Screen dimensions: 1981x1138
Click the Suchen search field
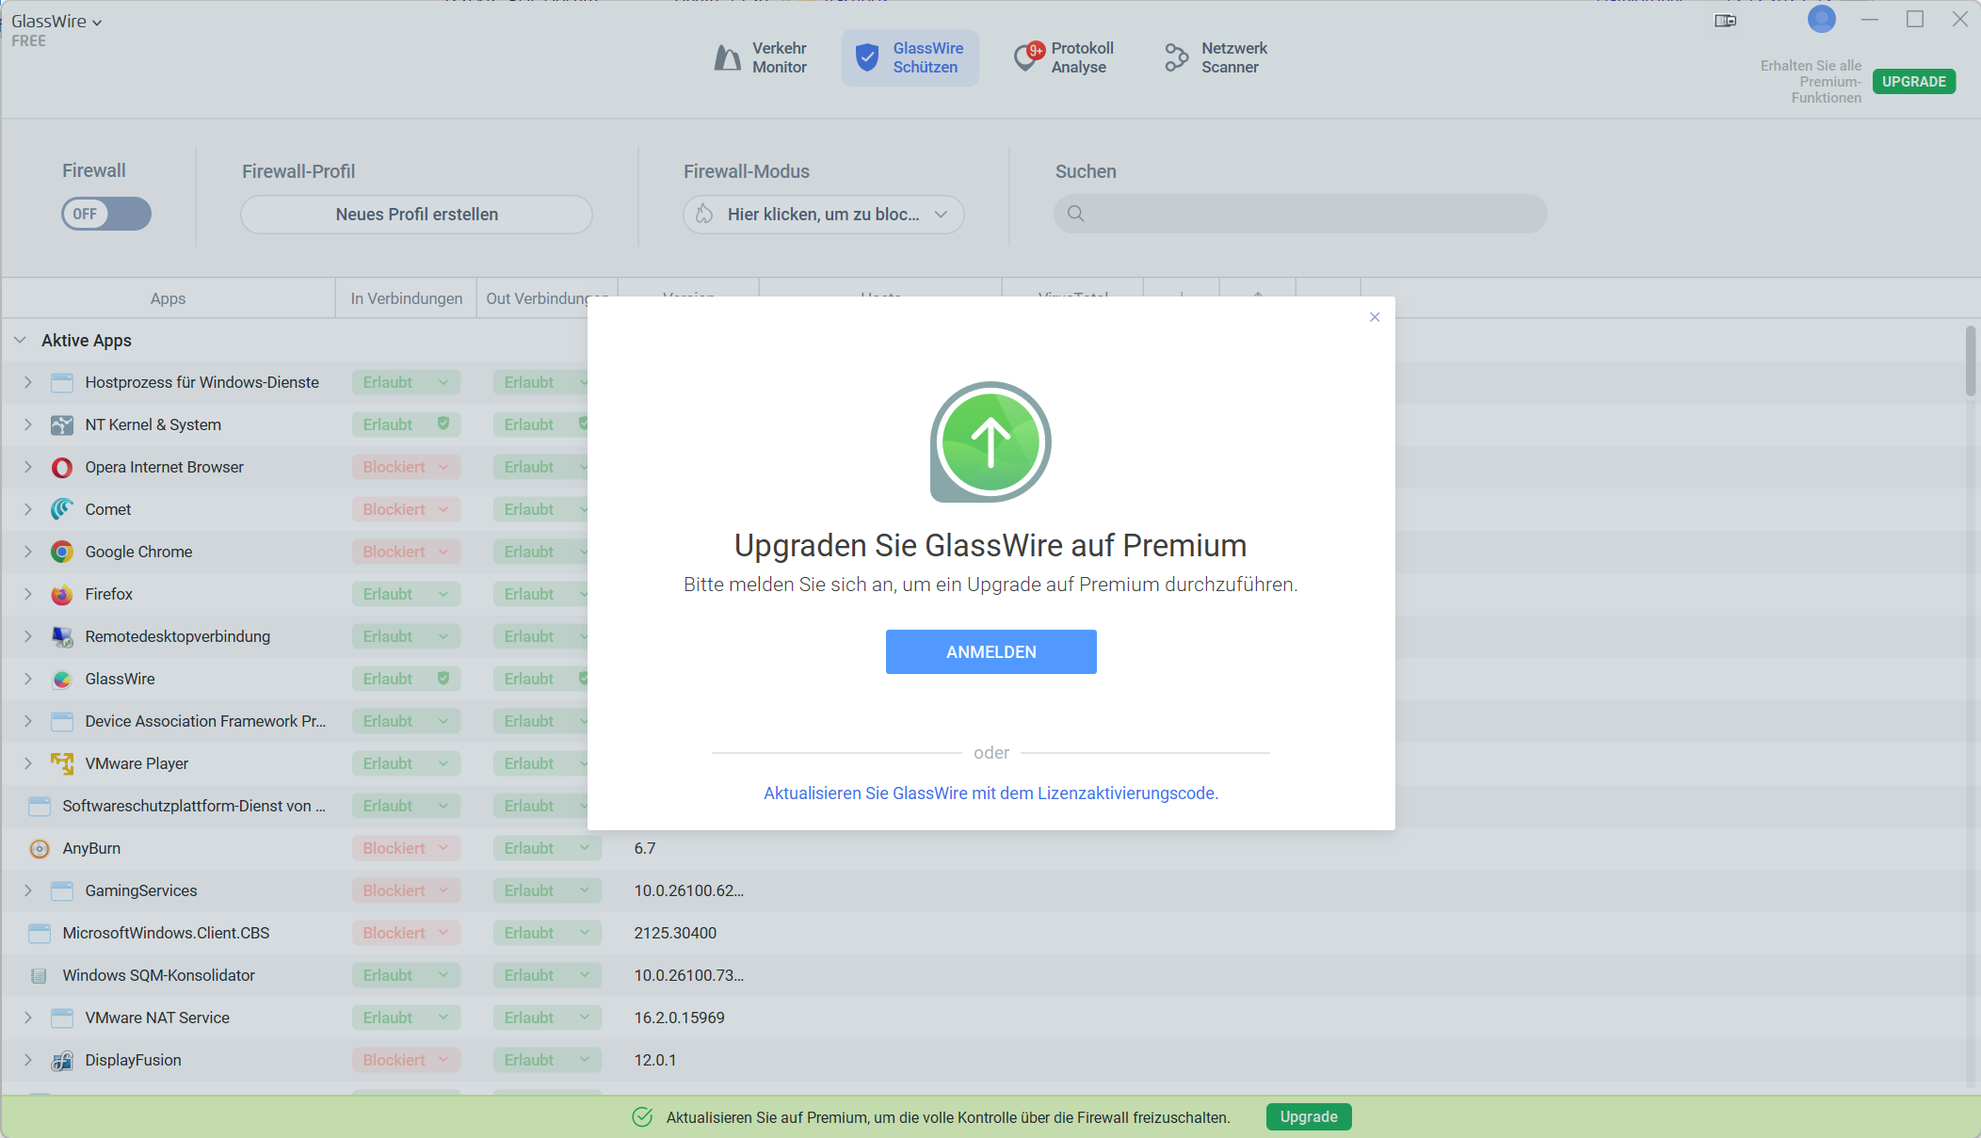click(x=1299, y=214)
